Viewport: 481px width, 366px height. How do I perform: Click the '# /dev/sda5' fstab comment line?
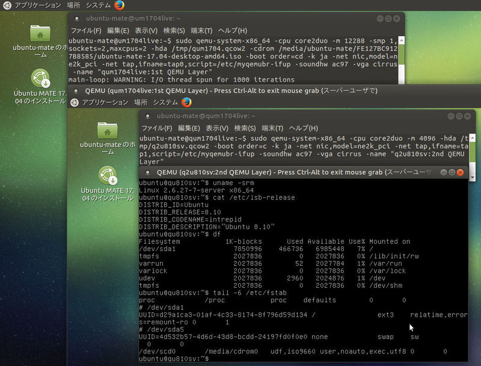click(161, 329)
